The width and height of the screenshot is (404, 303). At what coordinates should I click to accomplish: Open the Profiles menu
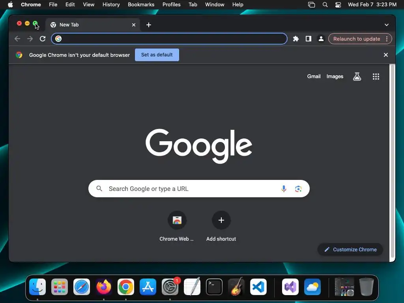[172, 5]
